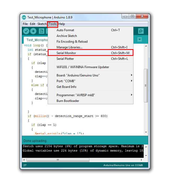Image resolution: width=170 pixels, height=183 pixels.
Task: Expand the Board submenu arrow
Action: point(132,75)
